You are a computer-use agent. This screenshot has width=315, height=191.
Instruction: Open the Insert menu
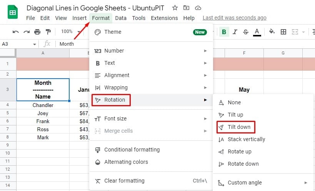pos(79,18)
